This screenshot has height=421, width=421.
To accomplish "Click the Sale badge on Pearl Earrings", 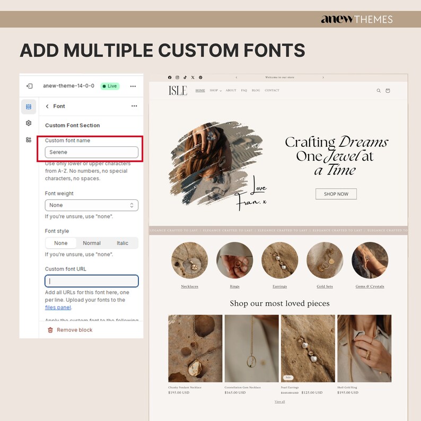I will (288, 378).
